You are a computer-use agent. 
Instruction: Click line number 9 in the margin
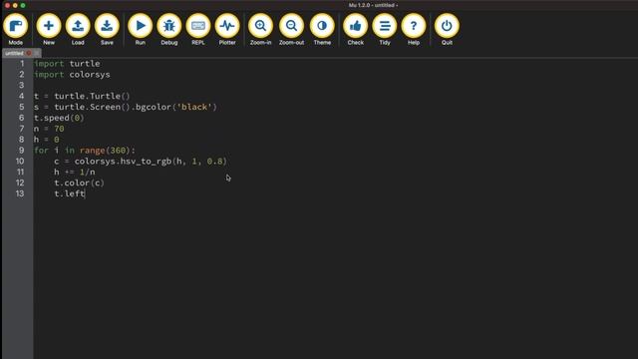click(x=22, y=151)
